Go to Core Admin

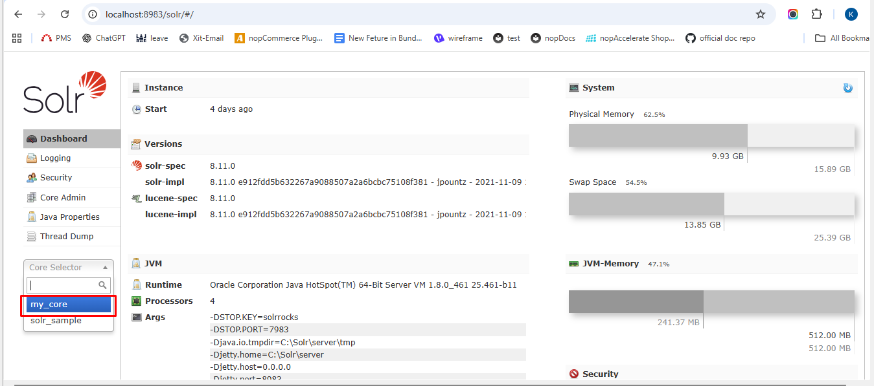[x=62, y=198]
